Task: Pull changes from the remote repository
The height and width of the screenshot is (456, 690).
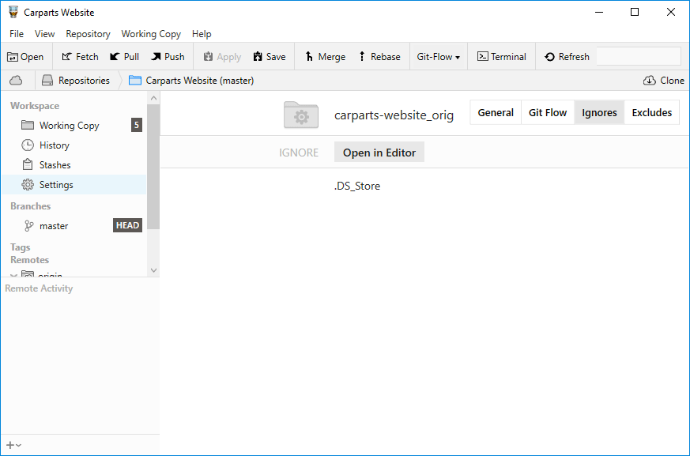Action: [124, 56]
